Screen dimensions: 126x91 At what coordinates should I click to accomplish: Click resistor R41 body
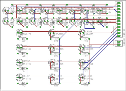pos(55,83)
